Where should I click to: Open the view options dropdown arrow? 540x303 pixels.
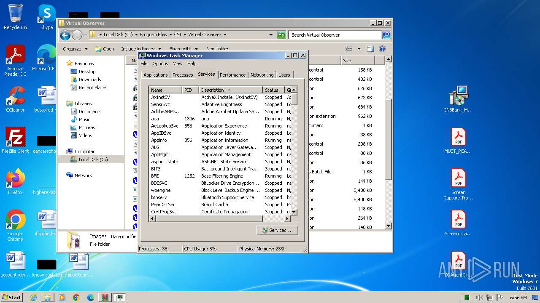coord(359,49)
